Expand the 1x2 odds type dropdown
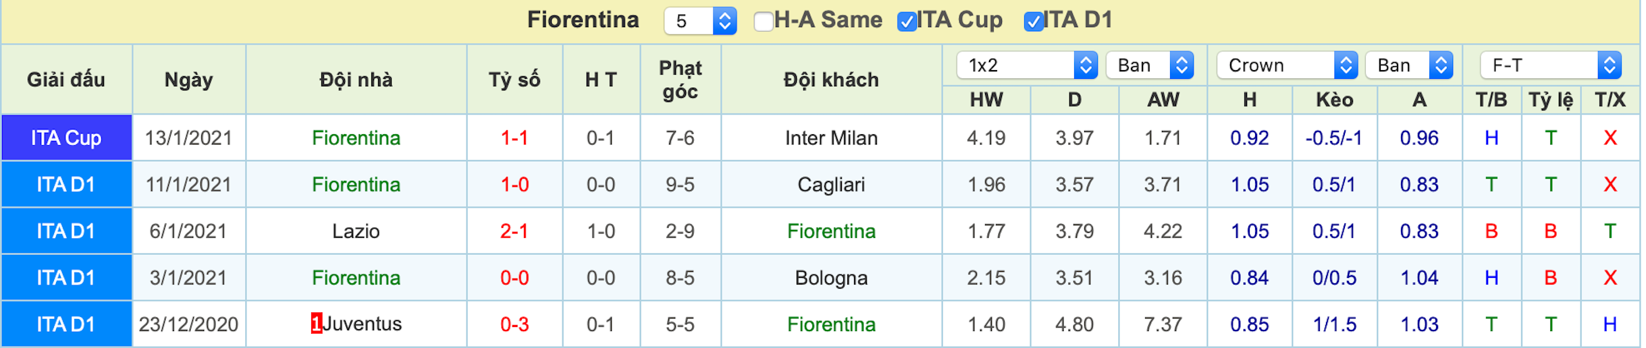This screenshot has height=348, width=1646. click(x=1026, y=65)
